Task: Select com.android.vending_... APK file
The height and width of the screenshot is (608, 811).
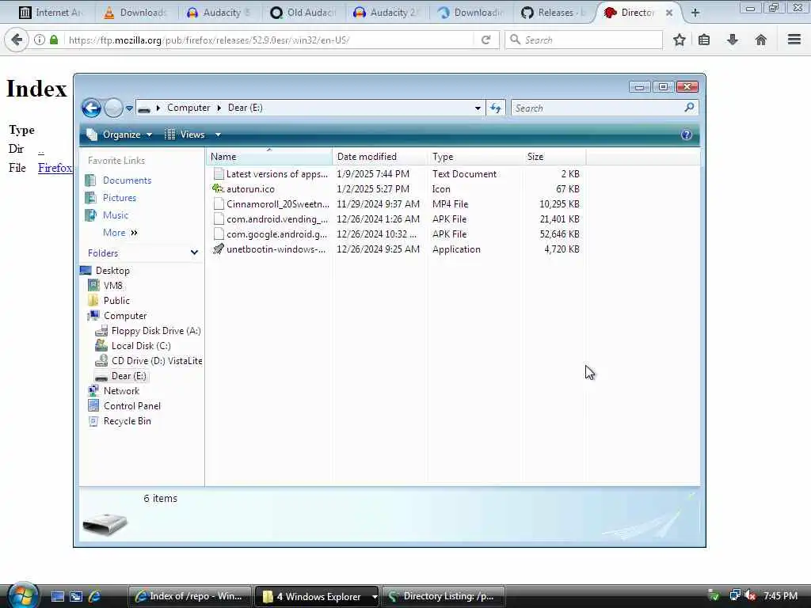Action: pos(276,219)
